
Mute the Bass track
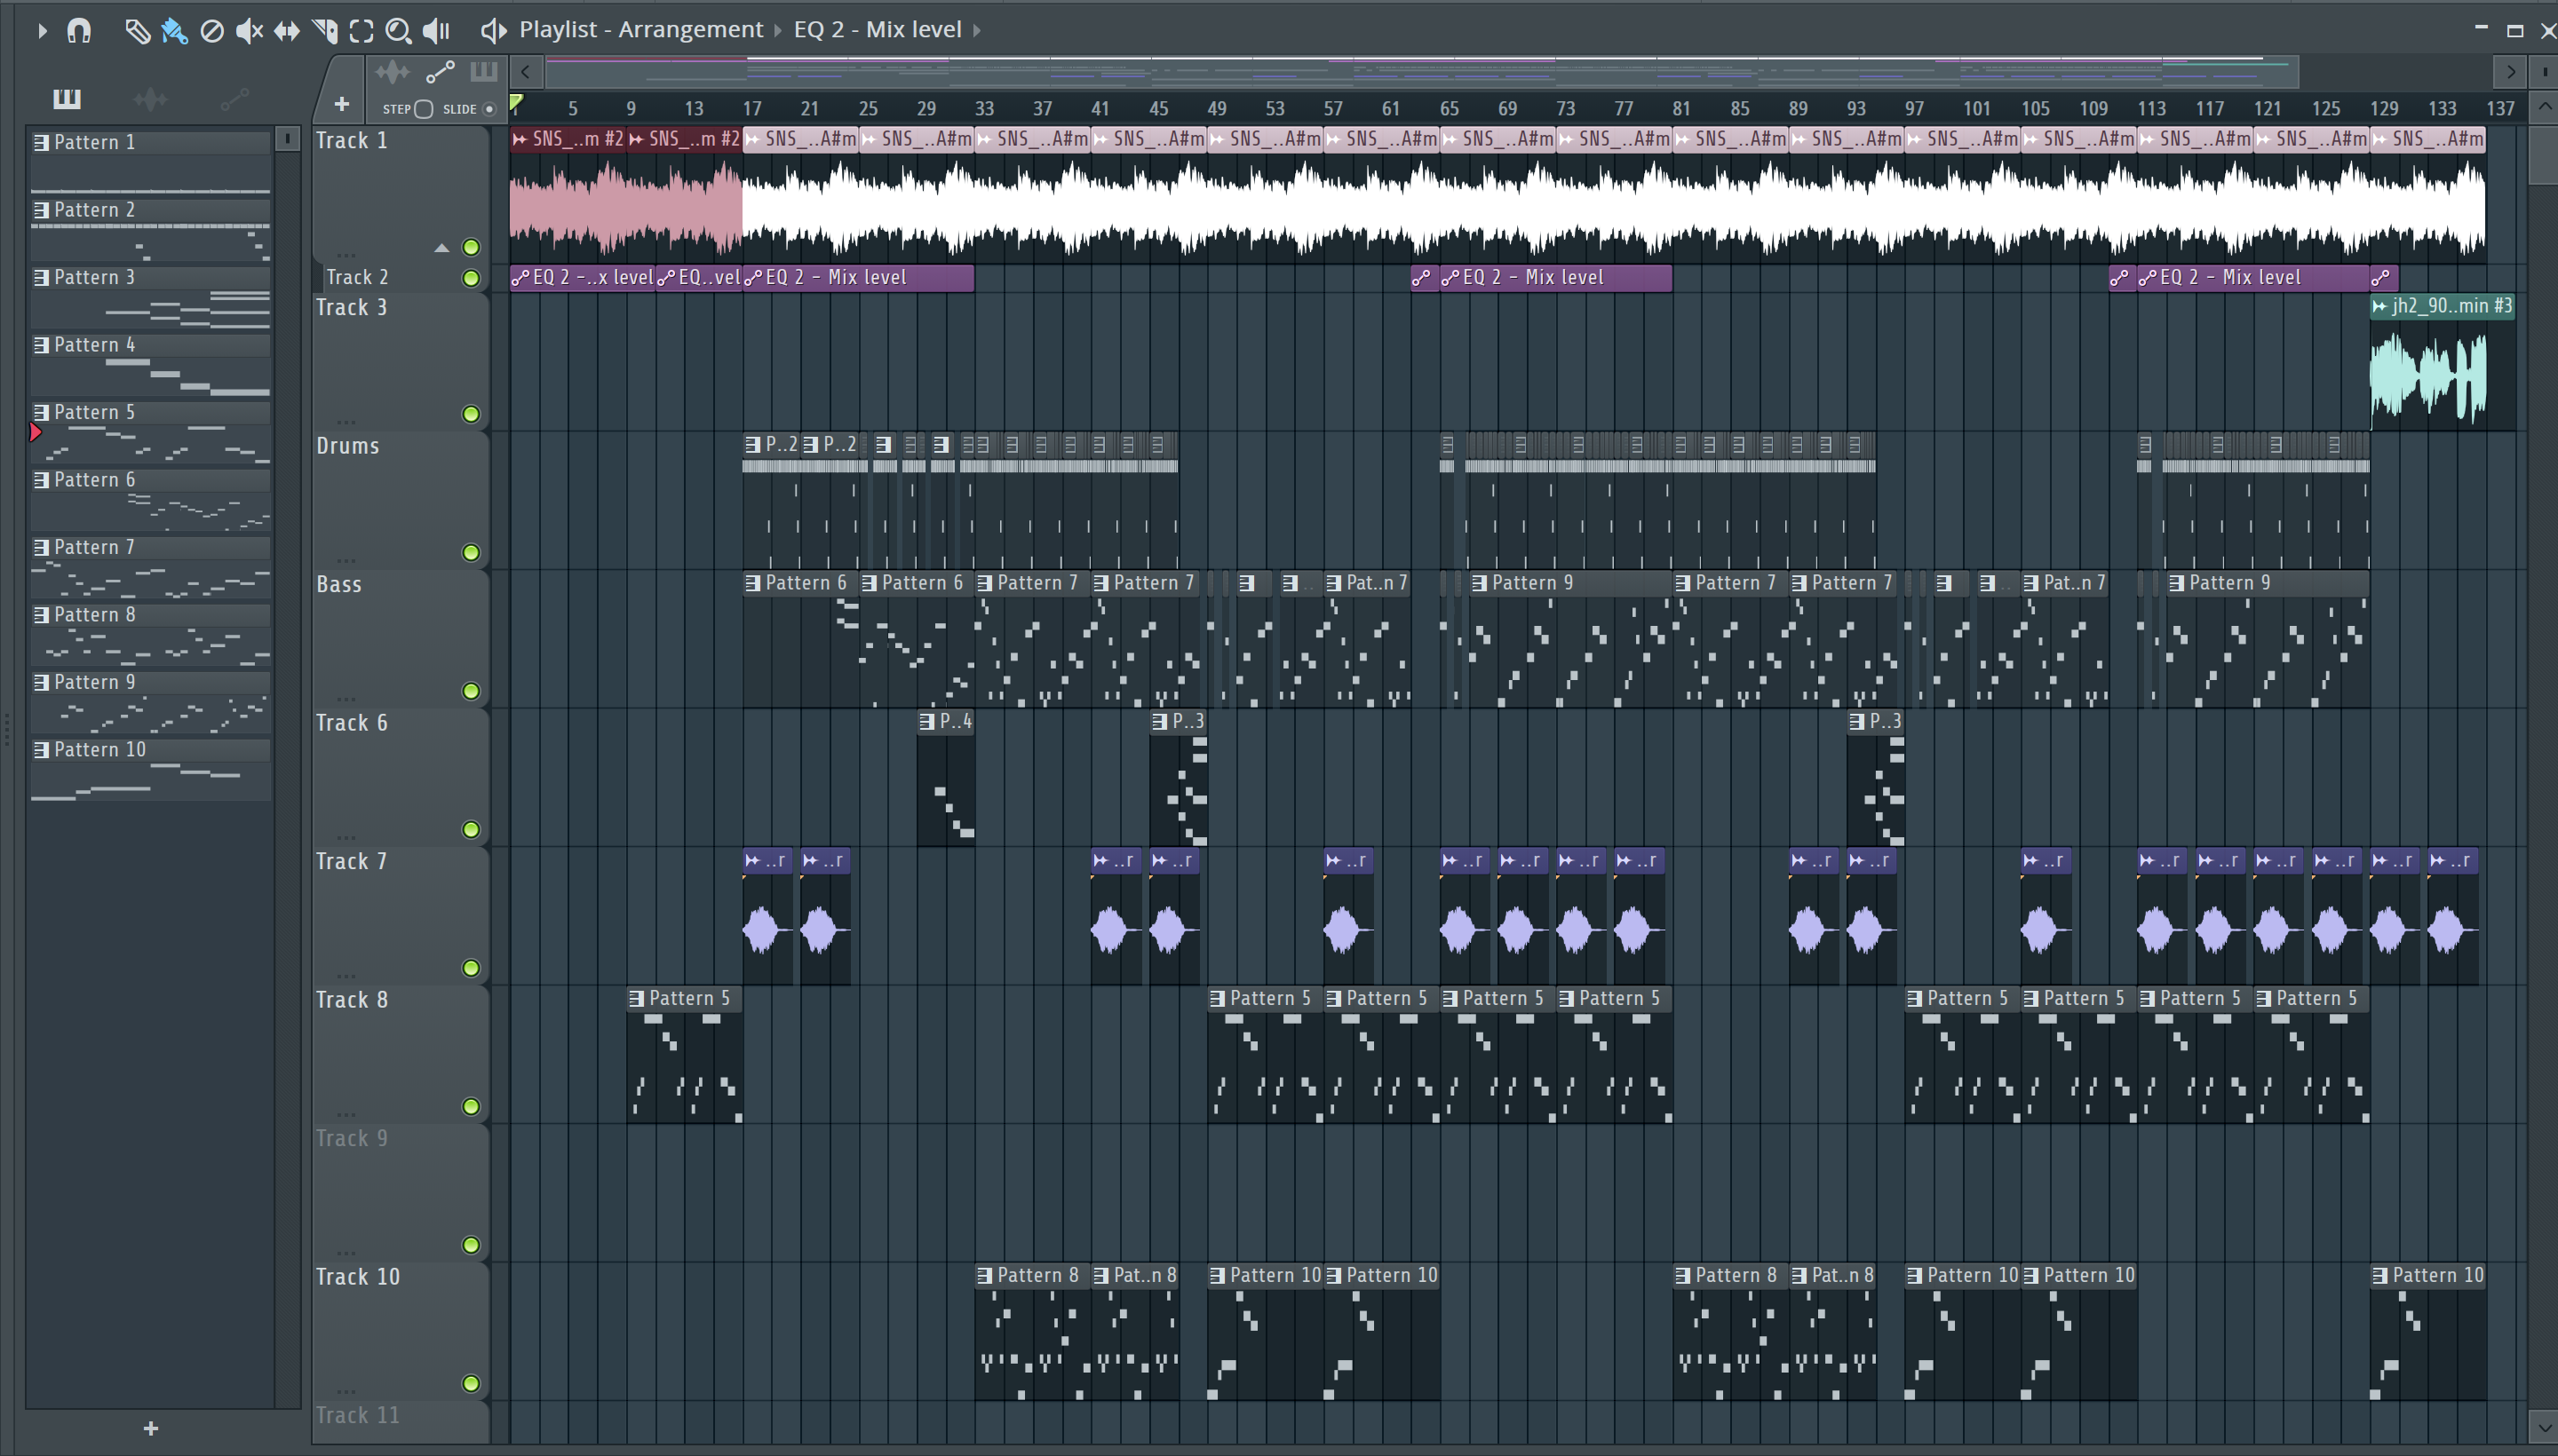[x=470, y=691]
